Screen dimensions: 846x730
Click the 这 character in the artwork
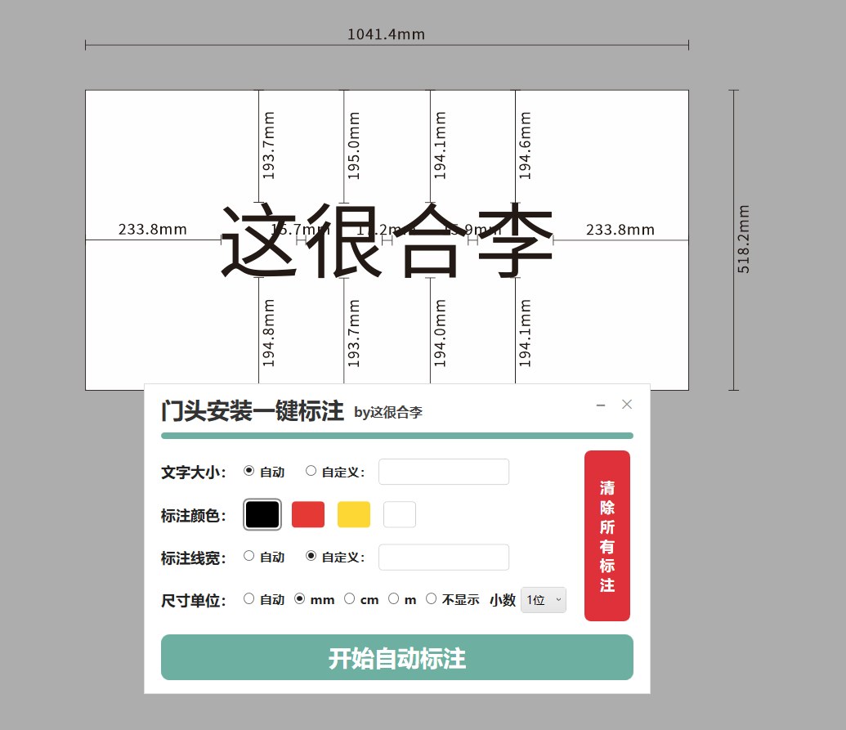(x=259, y=241)
